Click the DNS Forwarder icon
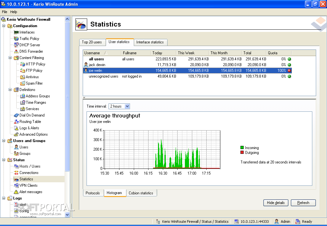This screenshot has height=226, width=327. pyautogui.click(x=16, y=51)
